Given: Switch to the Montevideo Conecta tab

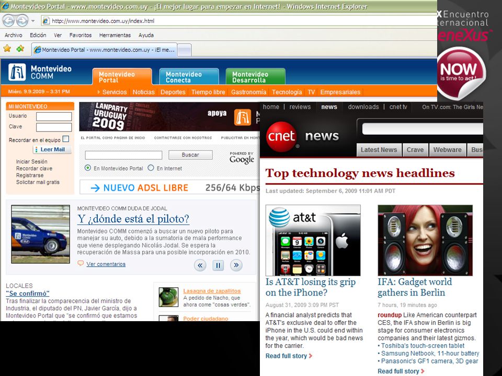Looking at the screenshot, I should click(x=189, y=77).
